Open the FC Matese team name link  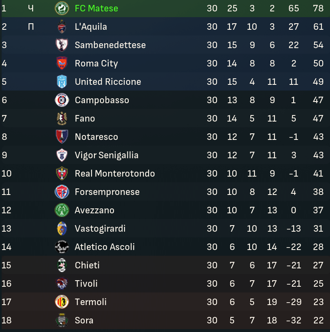(x=96, y=8)
